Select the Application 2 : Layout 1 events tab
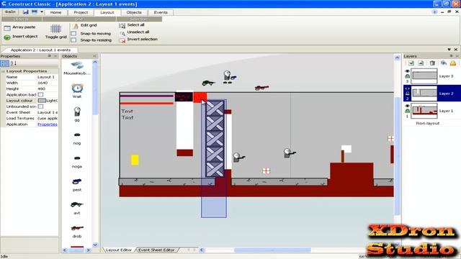The image size is (461, 259). pos(40,50)
